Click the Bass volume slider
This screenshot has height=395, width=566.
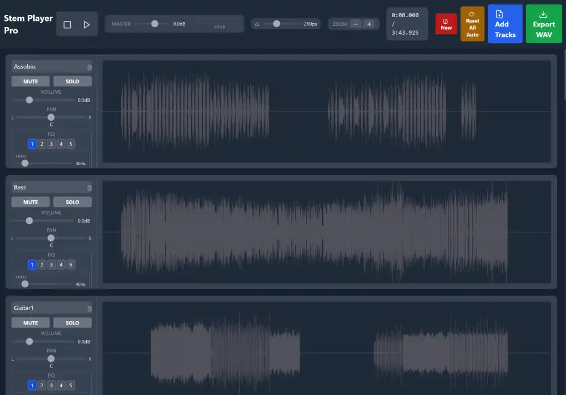tap(43, 221)
